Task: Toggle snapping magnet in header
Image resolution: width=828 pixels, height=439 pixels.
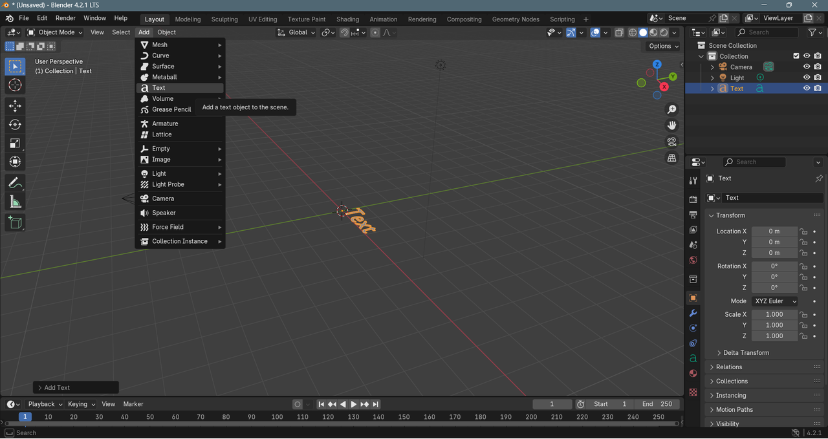Action: tap(345, 32)
